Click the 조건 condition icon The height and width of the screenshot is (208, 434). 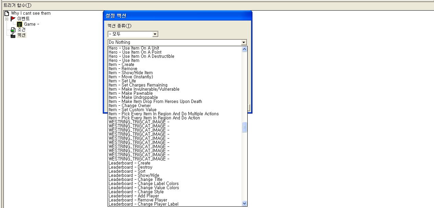pyautogui.click(x=13, y=30)
